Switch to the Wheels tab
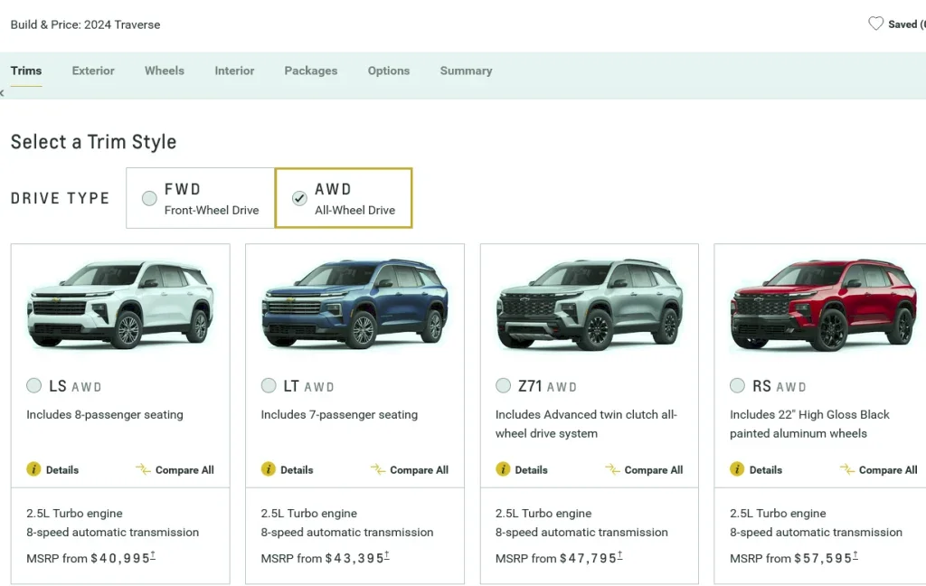The image size is (926, 586). pyautogui.click(x=165, y=71)
